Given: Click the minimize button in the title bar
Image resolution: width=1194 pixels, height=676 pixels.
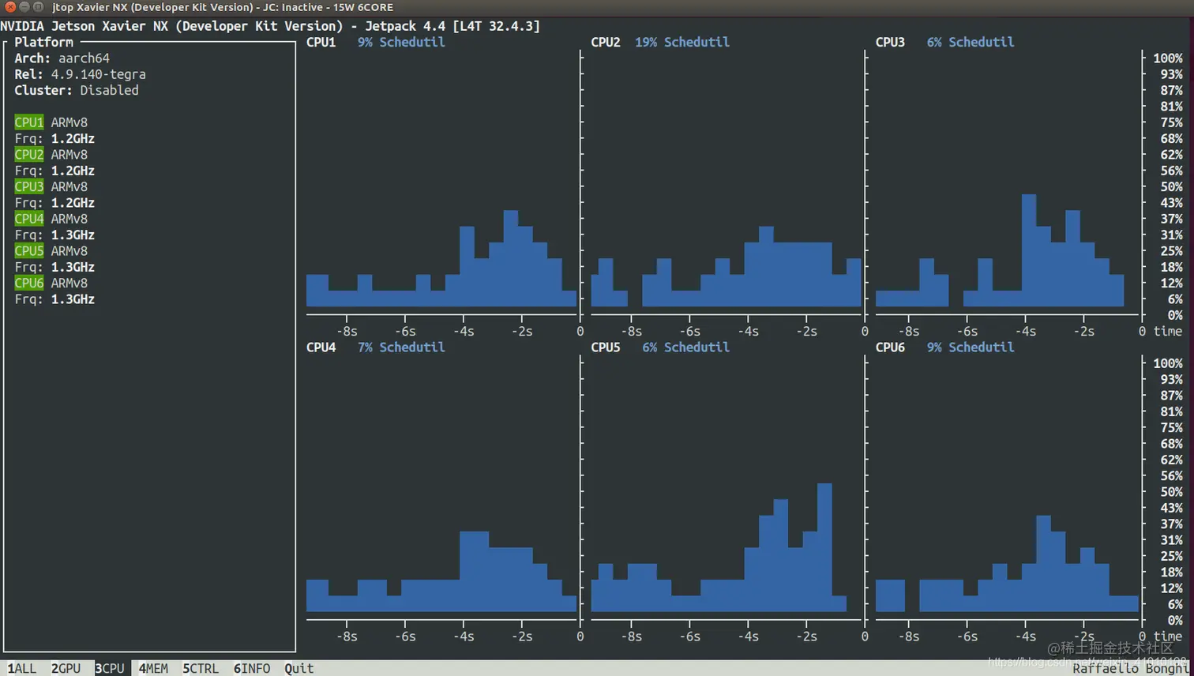Looking at the screenshot, I should tap(24, 7).
